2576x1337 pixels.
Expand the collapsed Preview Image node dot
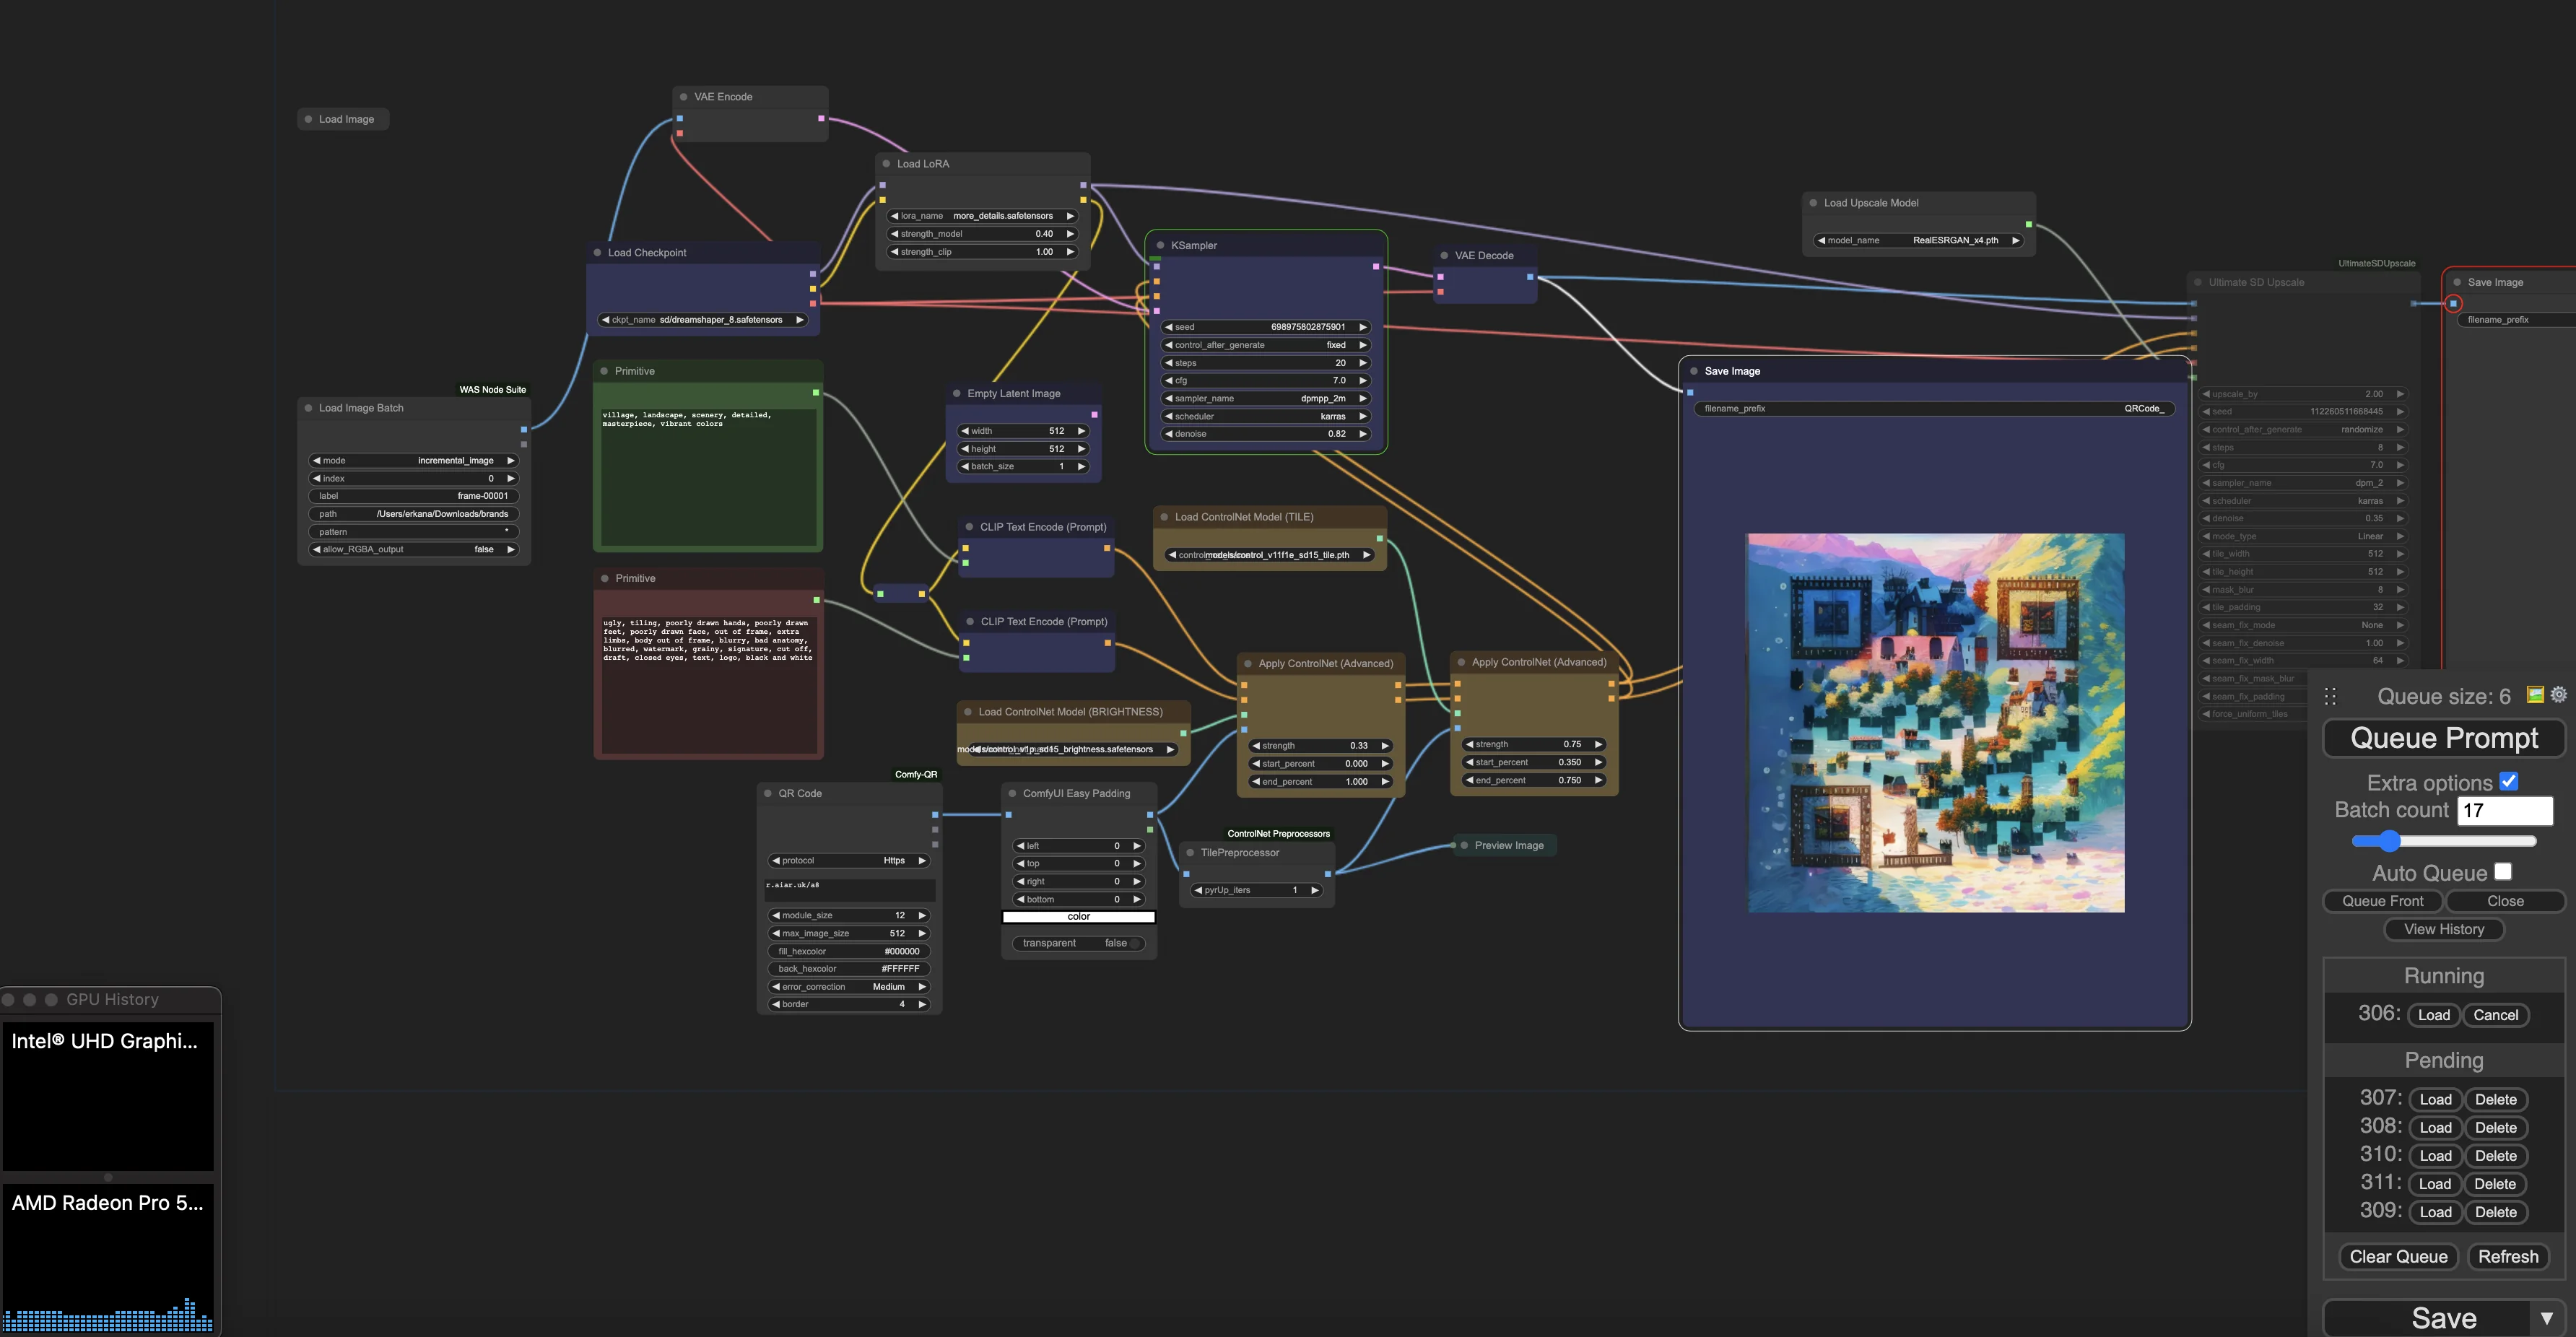pyautogui.click(x=1464, y=845)
